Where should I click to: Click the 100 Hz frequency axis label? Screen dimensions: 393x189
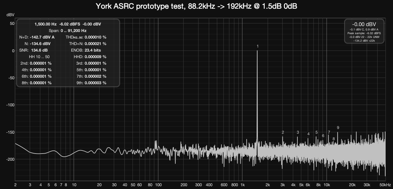coord(158,185)
